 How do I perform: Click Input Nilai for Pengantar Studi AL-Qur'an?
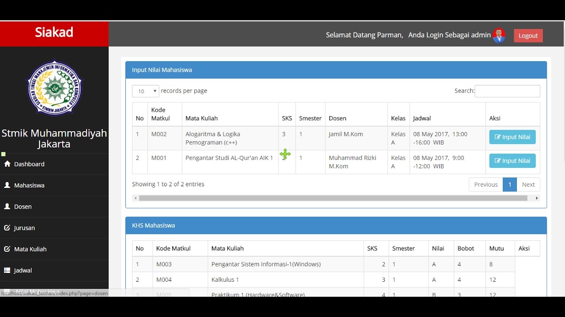tap(512, 161)
